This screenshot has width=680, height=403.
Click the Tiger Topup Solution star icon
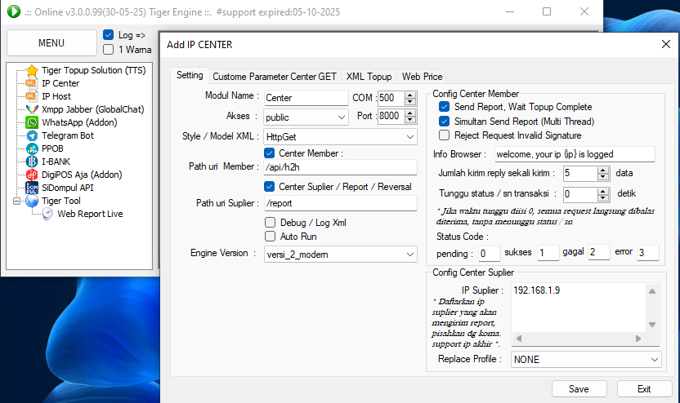[x=32, y=70]
